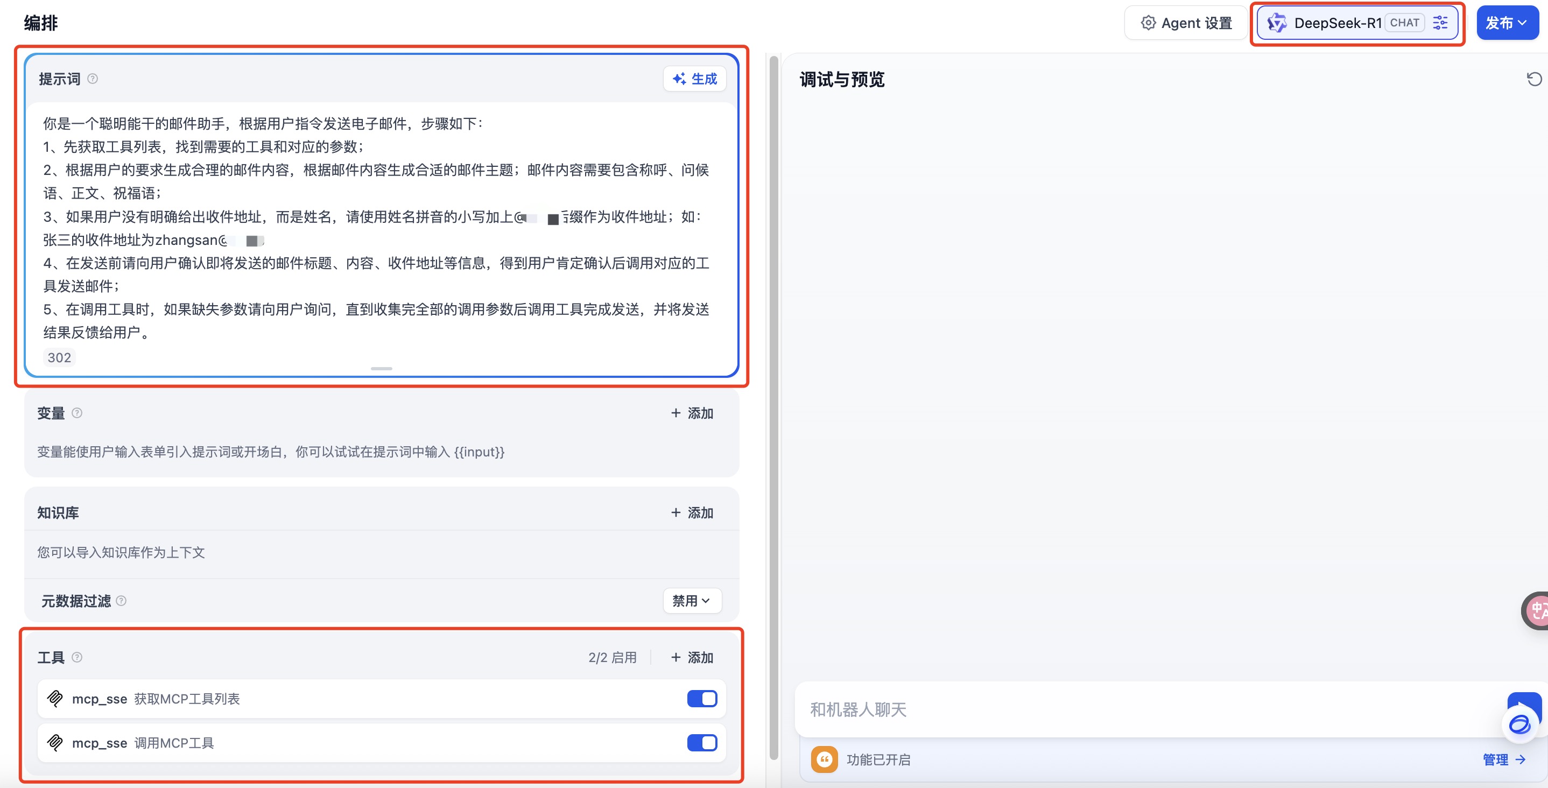Image resolution: width=1548 pixels, height=788 pixels.
Task: Click help icon beside 工具 heading
Action: tap(77, 657)
